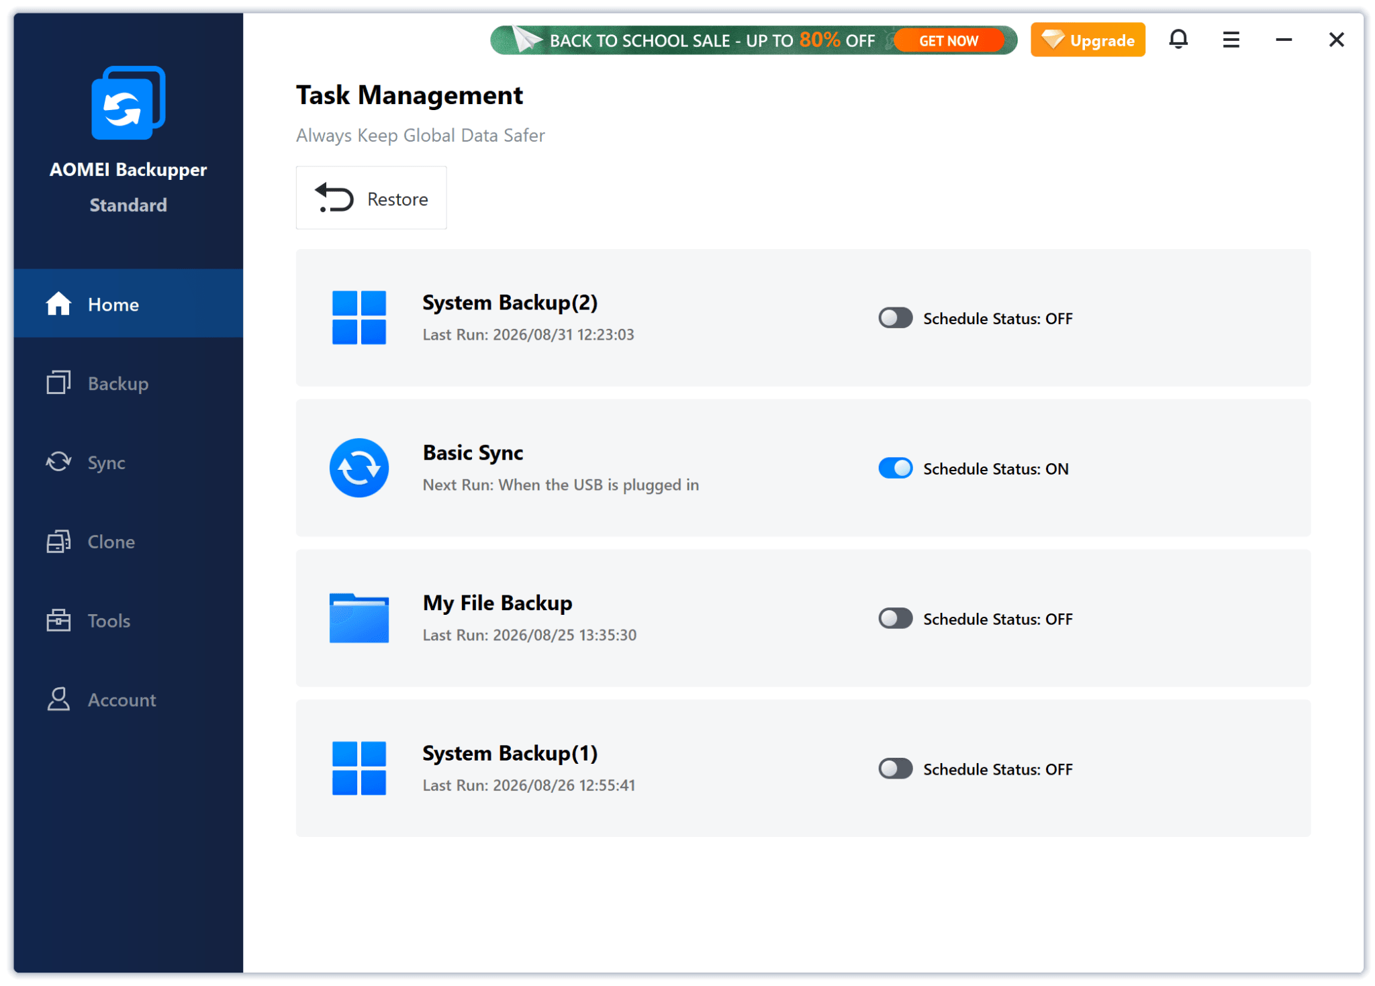
Task: Click the Sync arrows icon in sidebar
Action: (x=58, y=462)
